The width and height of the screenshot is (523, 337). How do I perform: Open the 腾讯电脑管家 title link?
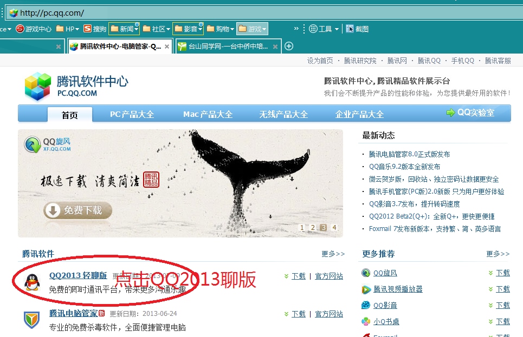point(73,313)
